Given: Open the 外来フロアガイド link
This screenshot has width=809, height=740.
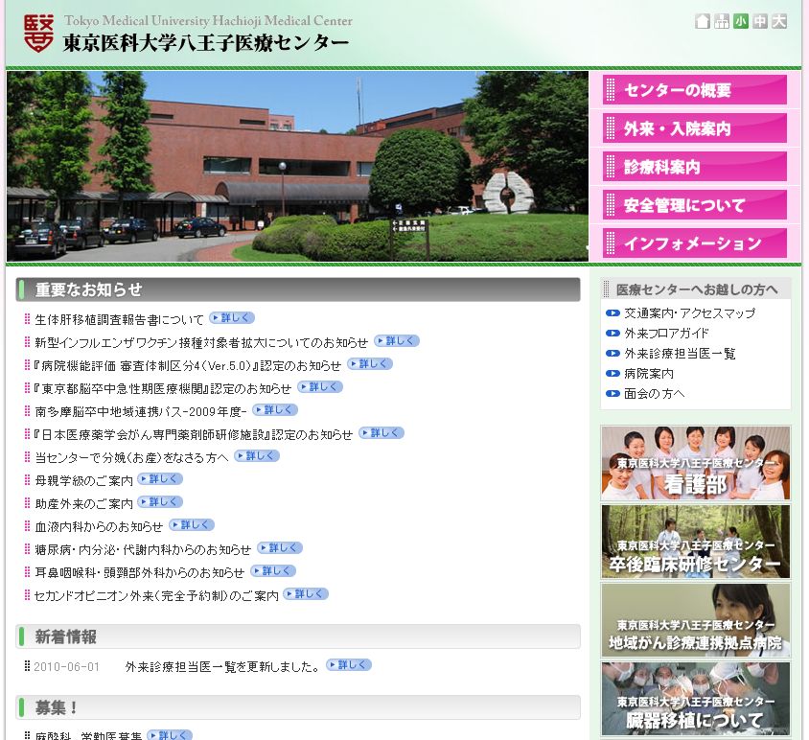Looking at the screenshot, I should pyautogui.click(x=666, y=333).
